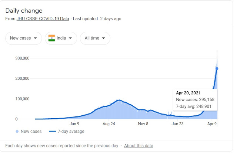Click the Aug 24 x-axis label

(x=109, y=124)
